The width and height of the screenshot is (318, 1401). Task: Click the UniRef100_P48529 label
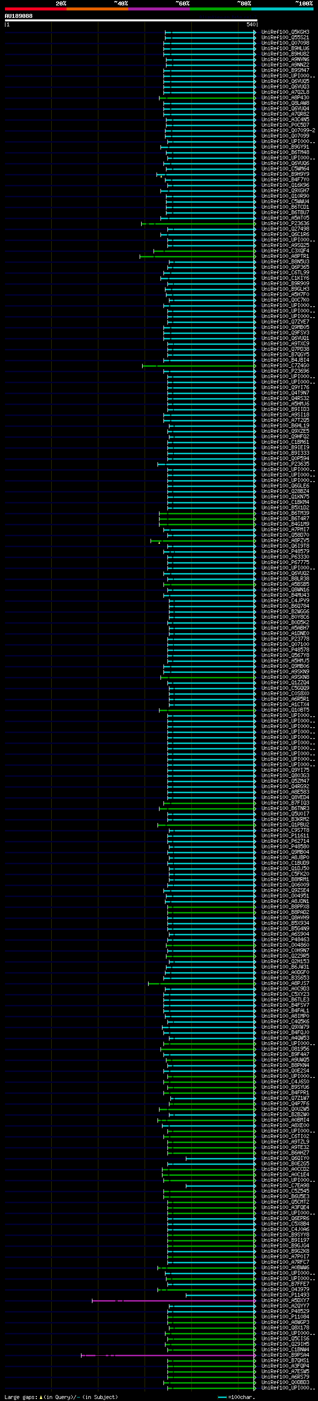point(285,1312)
